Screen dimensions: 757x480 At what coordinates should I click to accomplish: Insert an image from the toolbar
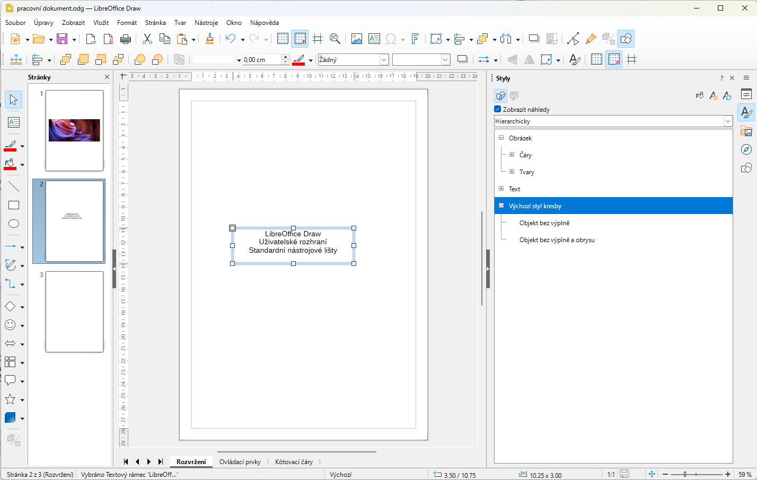[x=357, y=39]
